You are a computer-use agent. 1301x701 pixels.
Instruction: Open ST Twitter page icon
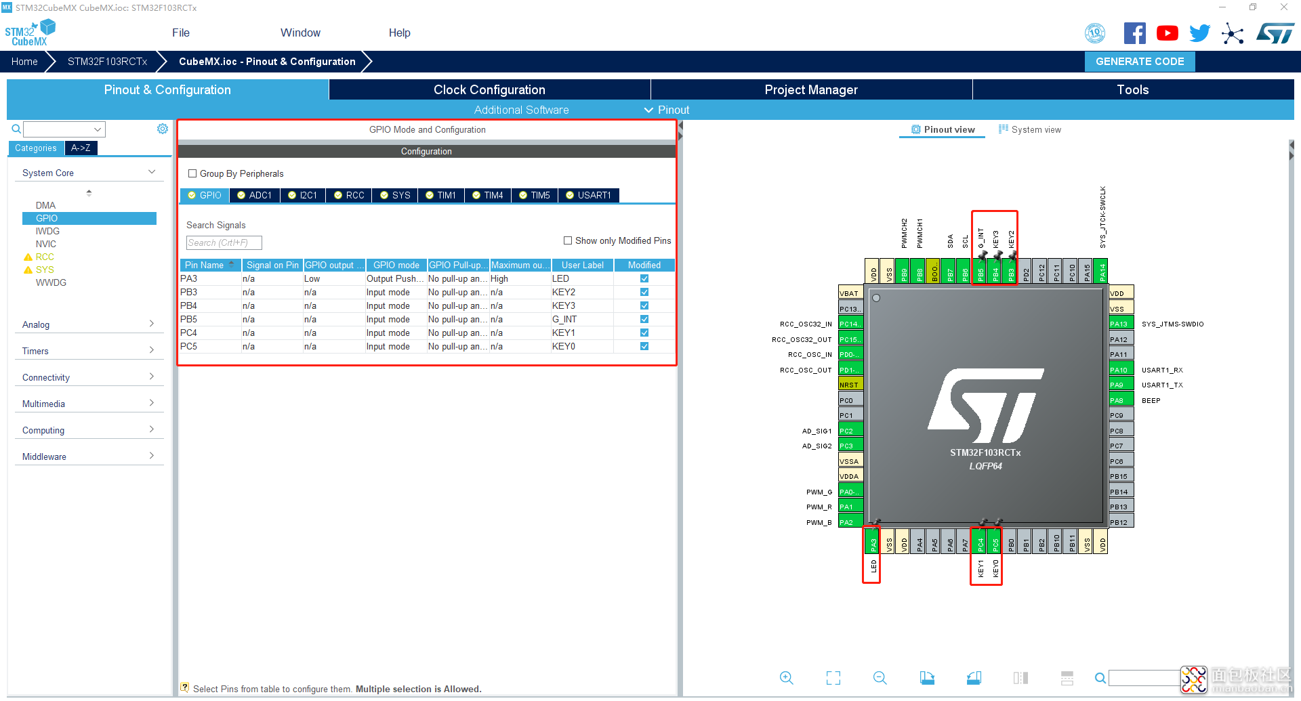1200,33
